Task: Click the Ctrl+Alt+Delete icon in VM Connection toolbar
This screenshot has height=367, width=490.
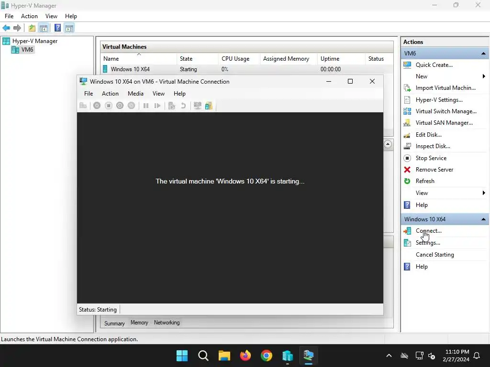Action: (x=83, y=106)
